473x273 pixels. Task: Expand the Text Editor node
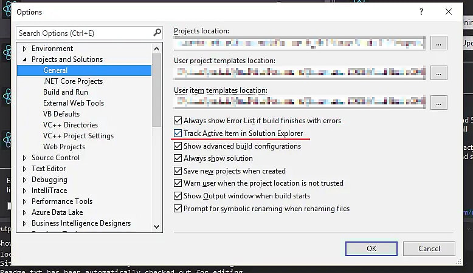tap(24, 169)
